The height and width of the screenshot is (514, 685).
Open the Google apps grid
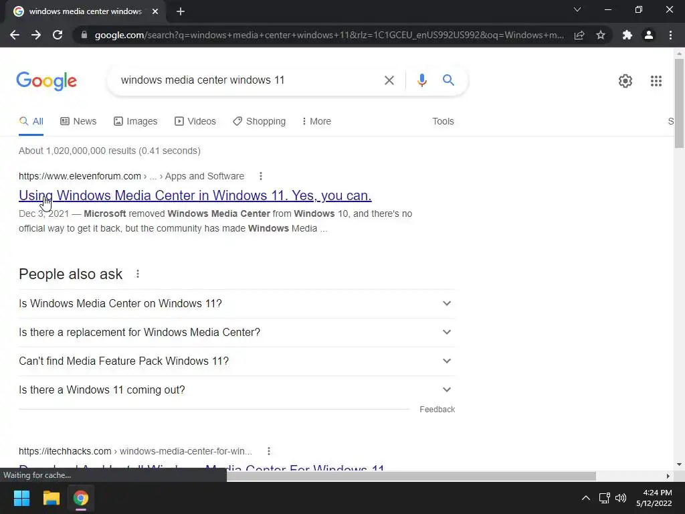[656, 81]
